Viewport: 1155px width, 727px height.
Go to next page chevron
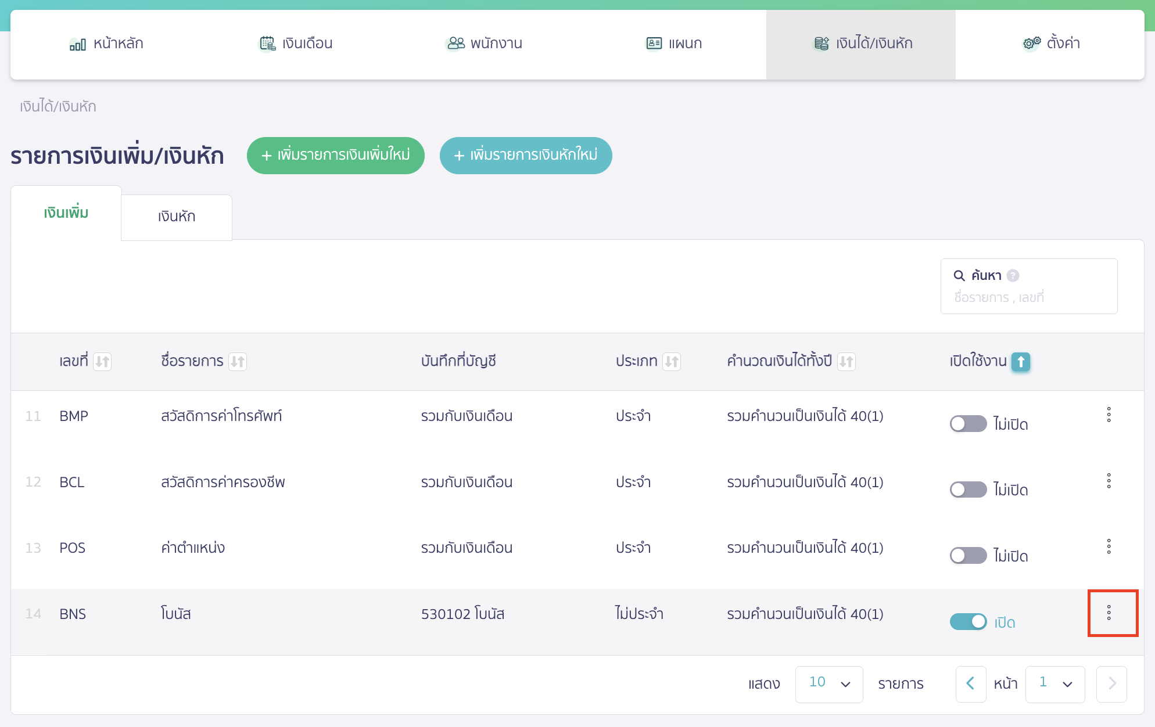point(1111,683)
